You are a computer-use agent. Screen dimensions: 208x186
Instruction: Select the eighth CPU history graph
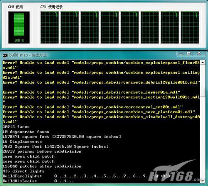coord(190,27)
